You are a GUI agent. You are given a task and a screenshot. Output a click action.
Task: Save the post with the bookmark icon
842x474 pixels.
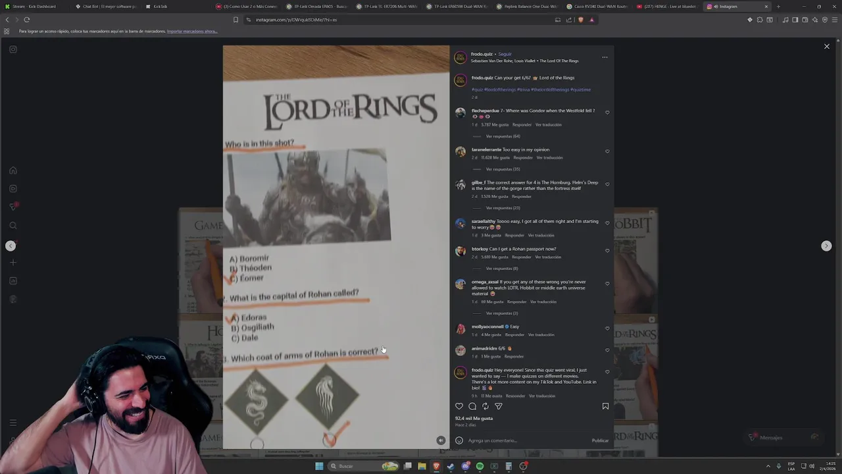coord(605,406)
